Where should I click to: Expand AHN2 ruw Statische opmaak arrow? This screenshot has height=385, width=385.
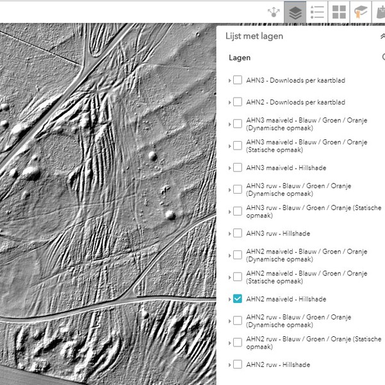tap(229, 343)
